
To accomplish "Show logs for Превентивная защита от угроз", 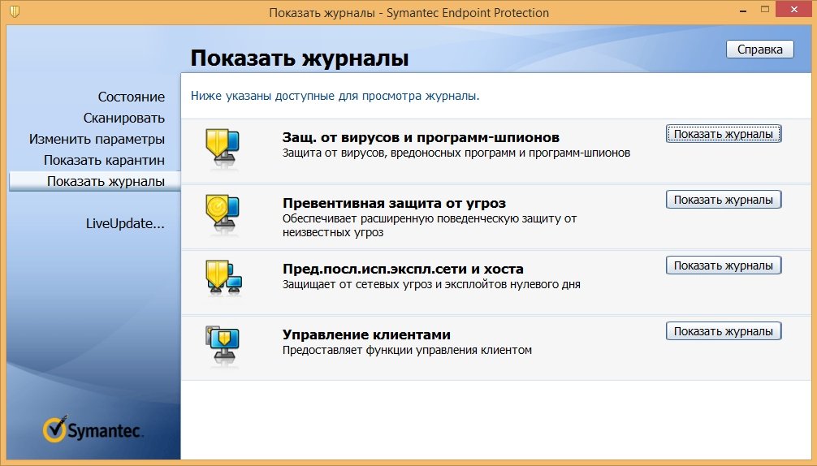I will [724, 200].
